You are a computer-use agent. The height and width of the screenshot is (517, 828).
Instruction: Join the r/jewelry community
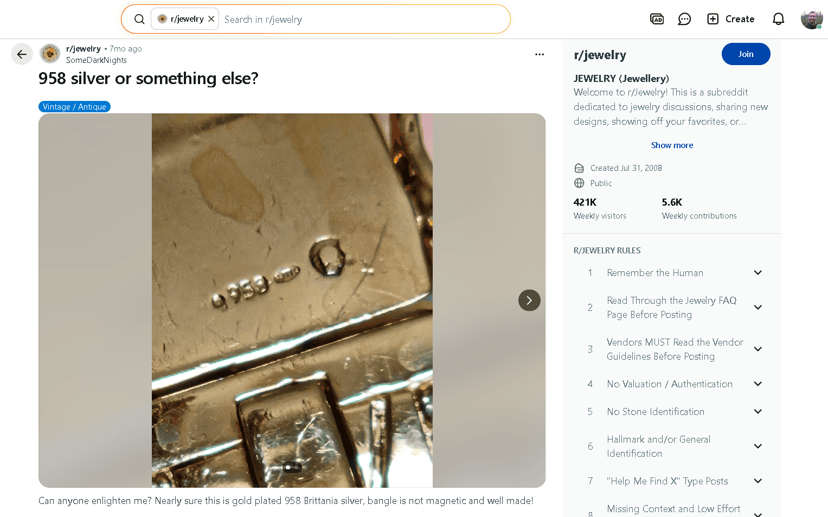point(746,54)
